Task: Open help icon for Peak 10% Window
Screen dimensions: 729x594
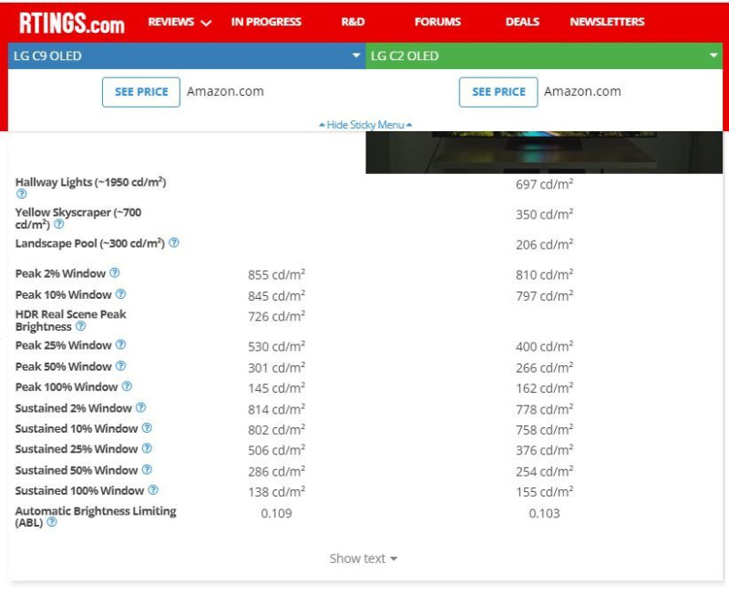Action: point(120,293)
